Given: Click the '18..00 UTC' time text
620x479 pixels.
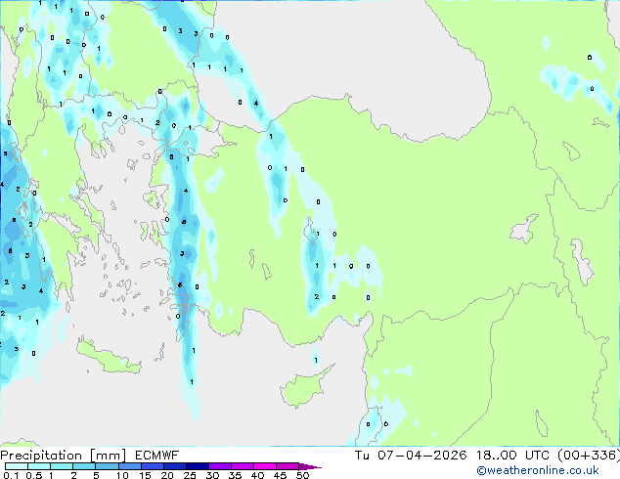Looking at the screenshot, I should tap(512, 456).
